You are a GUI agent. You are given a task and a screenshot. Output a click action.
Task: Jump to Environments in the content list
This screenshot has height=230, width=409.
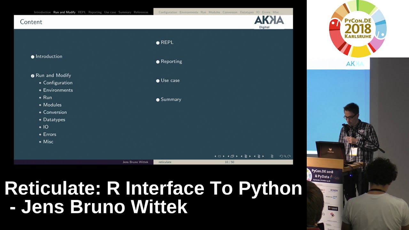58,90
